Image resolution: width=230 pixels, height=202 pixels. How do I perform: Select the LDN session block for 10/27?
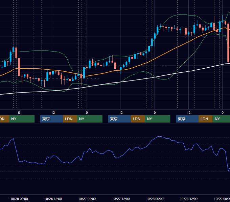tap(138, 119)
